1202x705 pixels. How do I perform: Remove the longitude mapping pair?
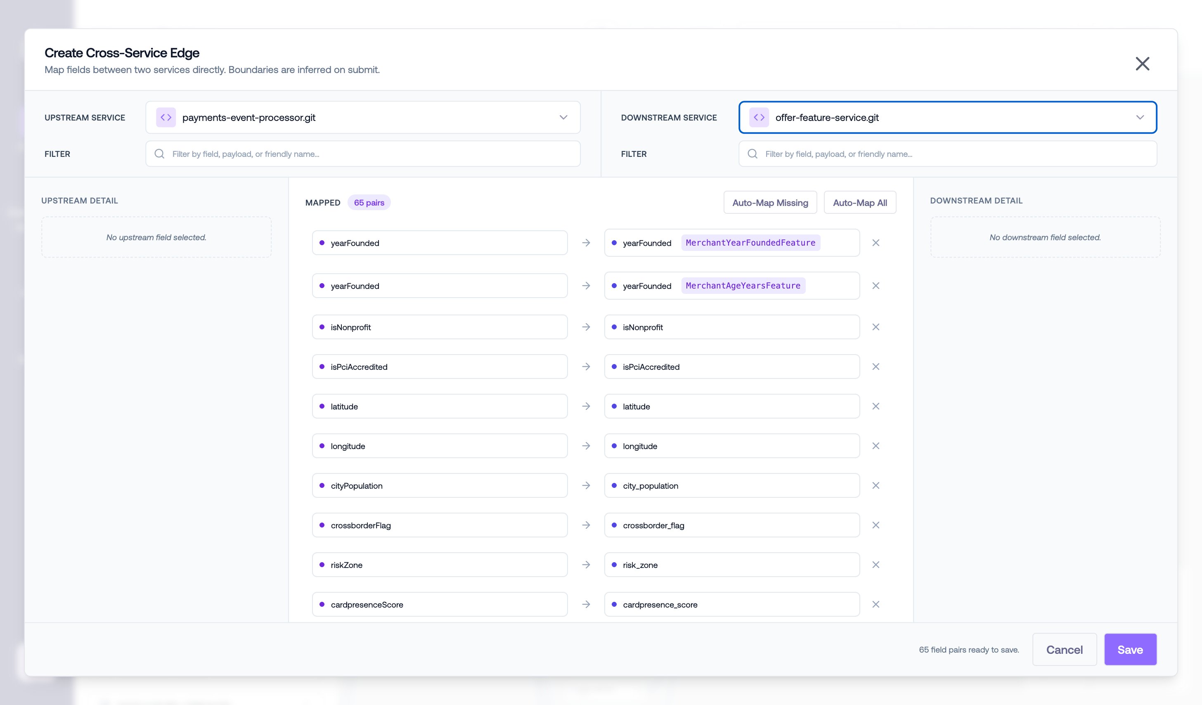[x=875, y=446]
